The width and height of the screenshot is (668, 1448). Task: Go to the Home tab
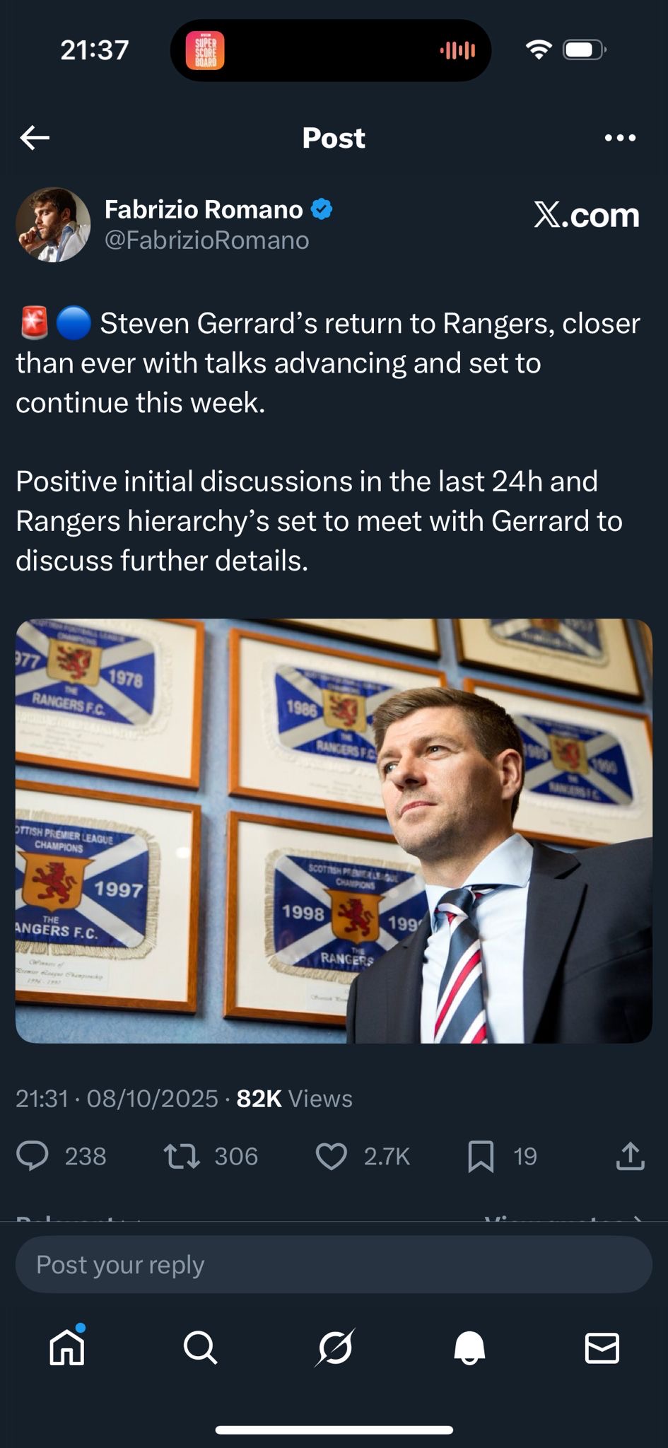pos(67,1348)
